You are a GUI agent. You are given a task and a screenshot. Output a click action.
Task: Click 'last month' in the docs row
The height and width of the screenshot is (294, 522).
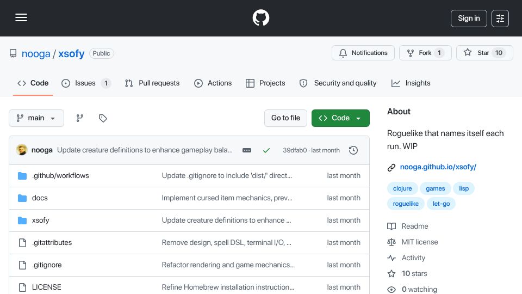tap(344, 198)
